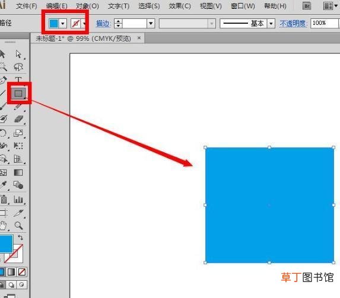Click none stroke swatch in control bar
Viewport: 340px width, 298px height.
76,23
